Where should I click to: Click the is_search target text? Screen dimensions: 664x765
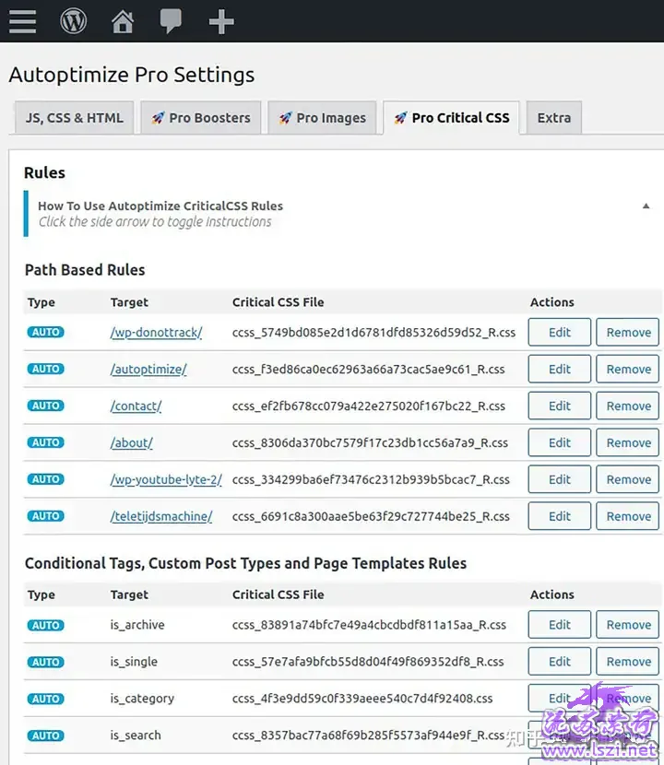click(x=136, y=736)
